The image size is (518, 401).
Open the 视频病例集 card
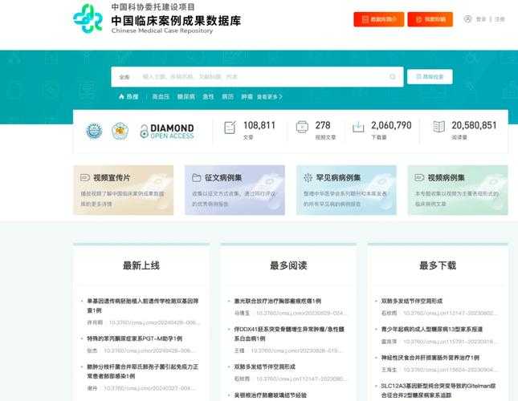click(x=458, y=190)
